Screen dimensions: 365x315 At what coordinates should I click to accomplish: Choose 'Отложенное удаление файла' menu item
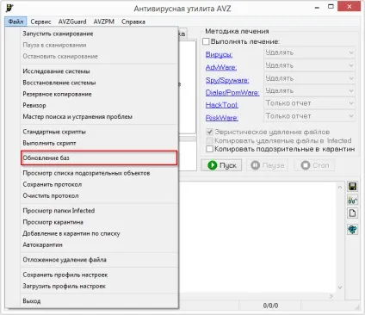click(99, 260)
